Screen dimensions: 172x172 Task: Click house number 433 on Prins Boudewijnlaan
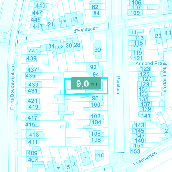tap(33, 85)
